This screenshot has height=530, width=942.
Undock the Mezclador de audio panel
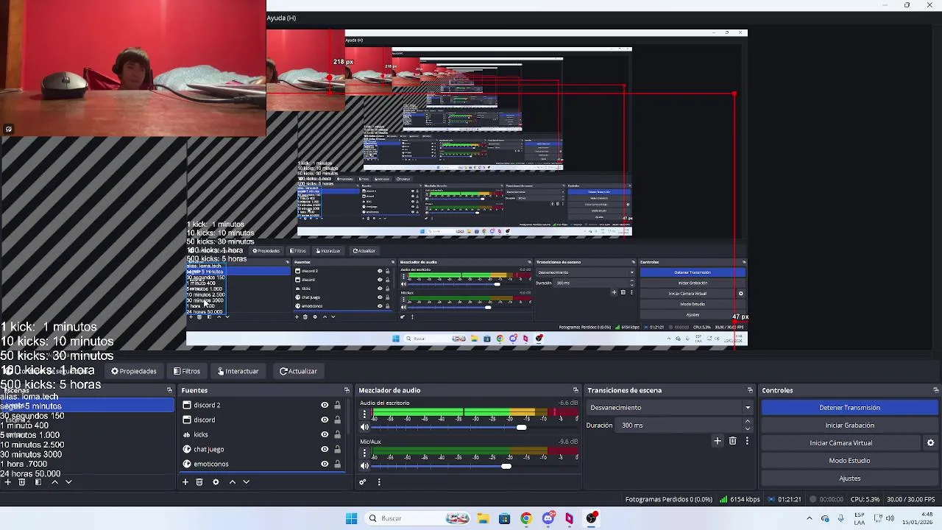(x=576, y=390)
